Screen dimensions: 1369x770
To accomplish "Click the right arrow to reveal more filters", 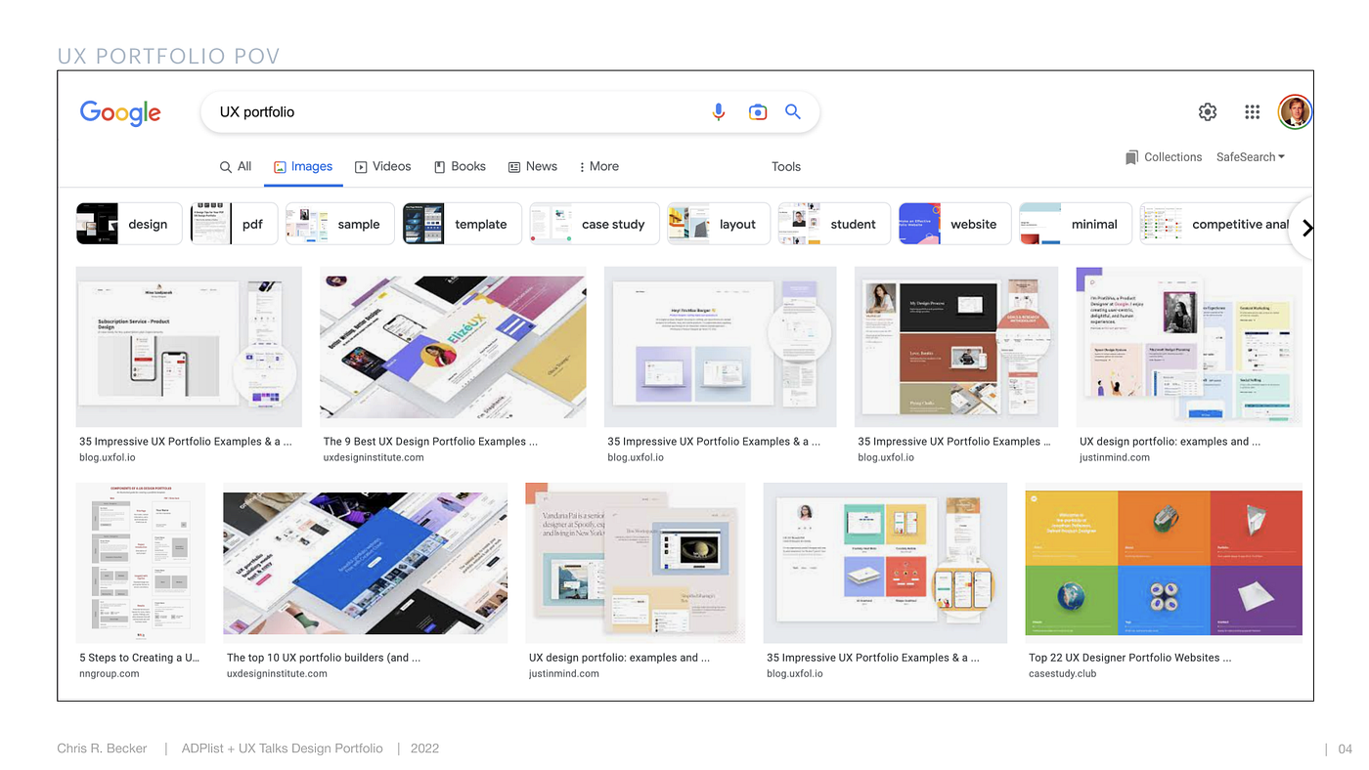I will click(1308, 227).
